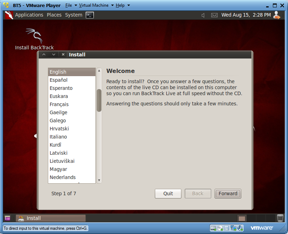Open the Trash icon in bottom panel

pyautogui.click(x=280, y=218)
